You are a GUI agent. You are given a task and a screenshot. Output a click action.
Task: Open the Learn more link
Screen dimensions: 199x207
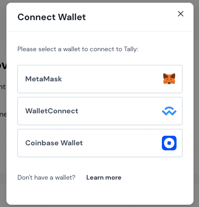pyautogui.click(x=104, y=178)
